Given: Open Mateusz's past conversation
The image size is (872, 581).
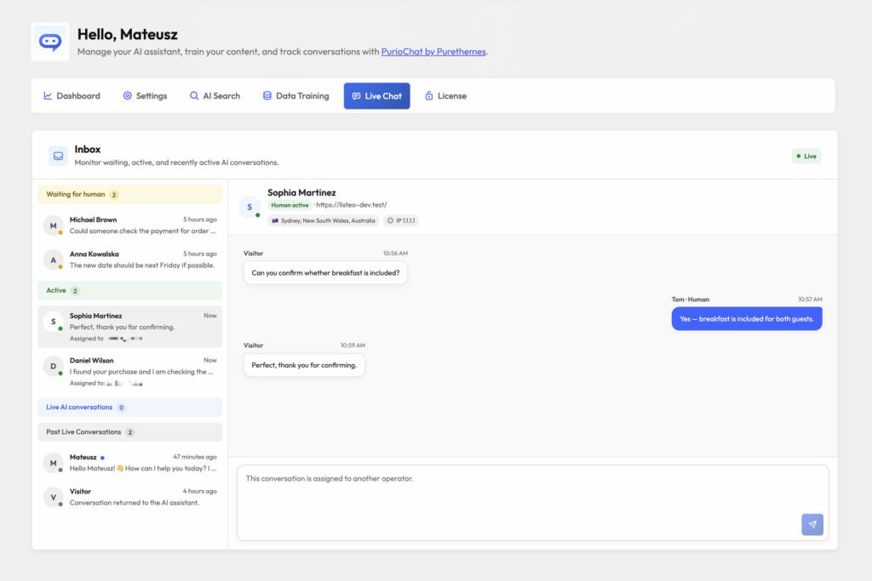Looking at the screenshot, I should pyautogui.click(x=129, y=463).
